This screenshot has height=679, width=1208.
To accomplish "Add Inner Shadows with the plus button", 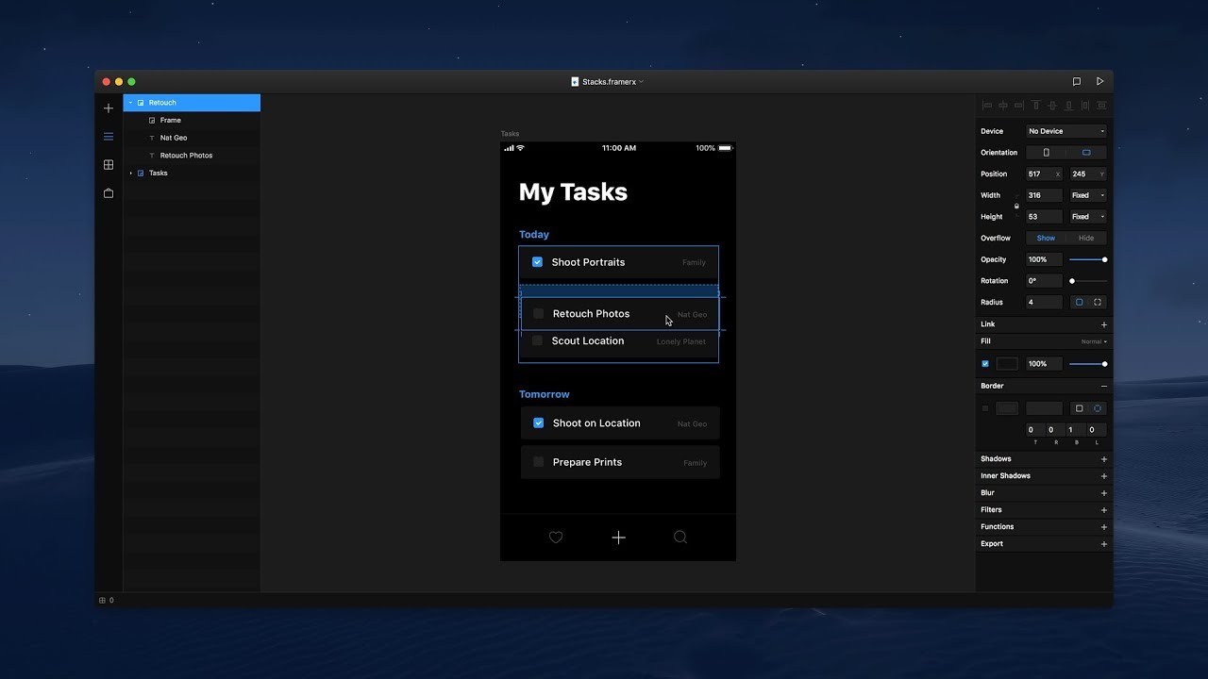I will coord(1103,476).
